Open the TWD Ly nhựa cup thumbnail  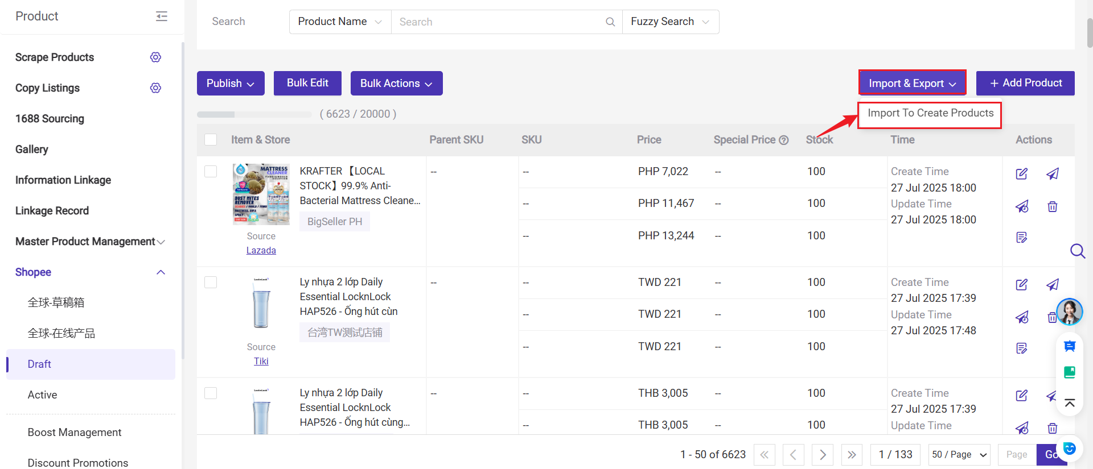261,302
